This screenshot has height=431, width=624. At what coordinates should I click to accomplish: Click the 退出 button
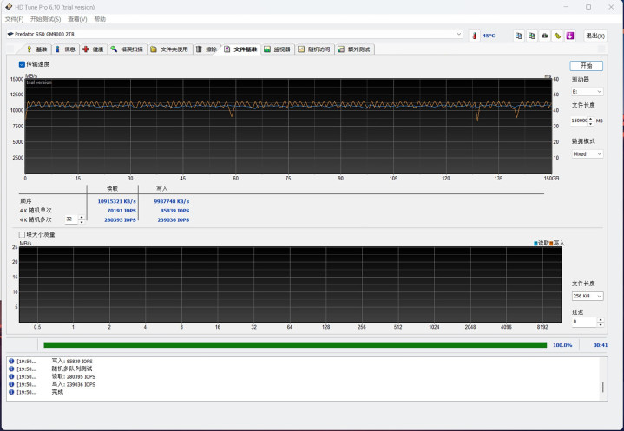594,36
